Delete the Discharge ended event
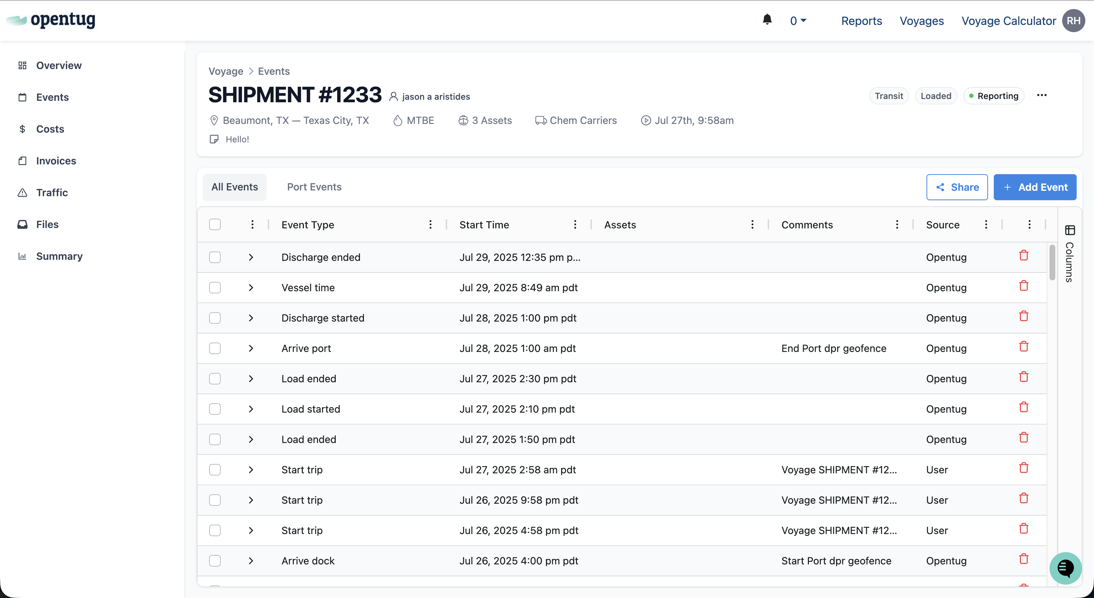This screenshot has width=1094, height=598. click(1023, 256)
